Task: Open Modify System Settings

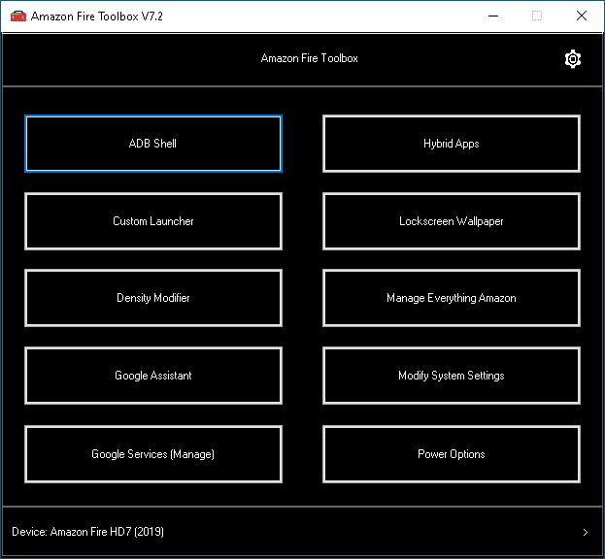Action: (451, 376)
